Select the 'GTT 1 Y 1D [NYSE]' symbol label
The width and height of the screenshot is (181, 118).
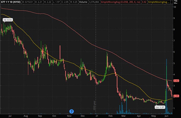11,2
